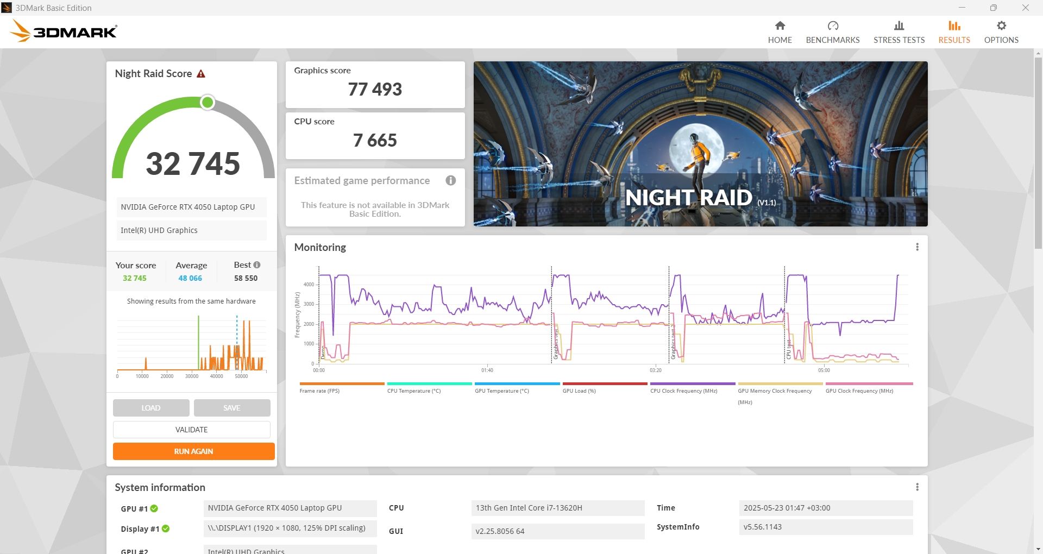Click the CPU score value 7 665
Viewport: 1043px width, 554px height.
(x=375, y=140)
